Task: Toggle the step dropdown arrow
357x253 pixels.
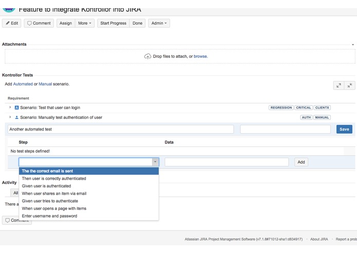Action: (155, 162)
